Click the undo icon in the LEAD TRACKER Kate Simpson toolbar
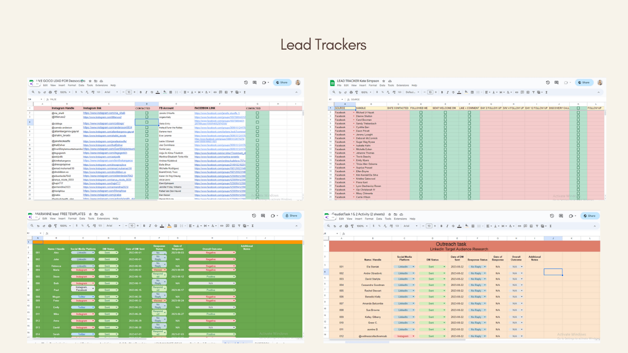This screenshot has height=353, width=628. coord(340,92)
